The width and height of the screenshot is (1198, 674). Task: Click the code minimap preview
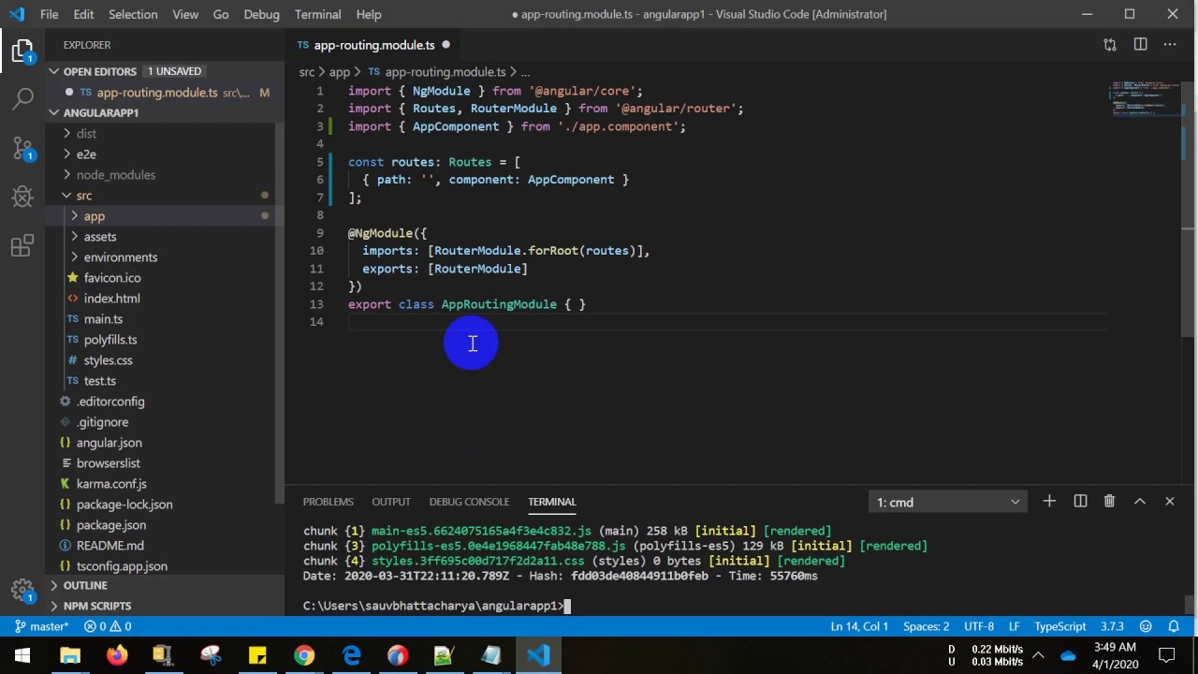1147,97
